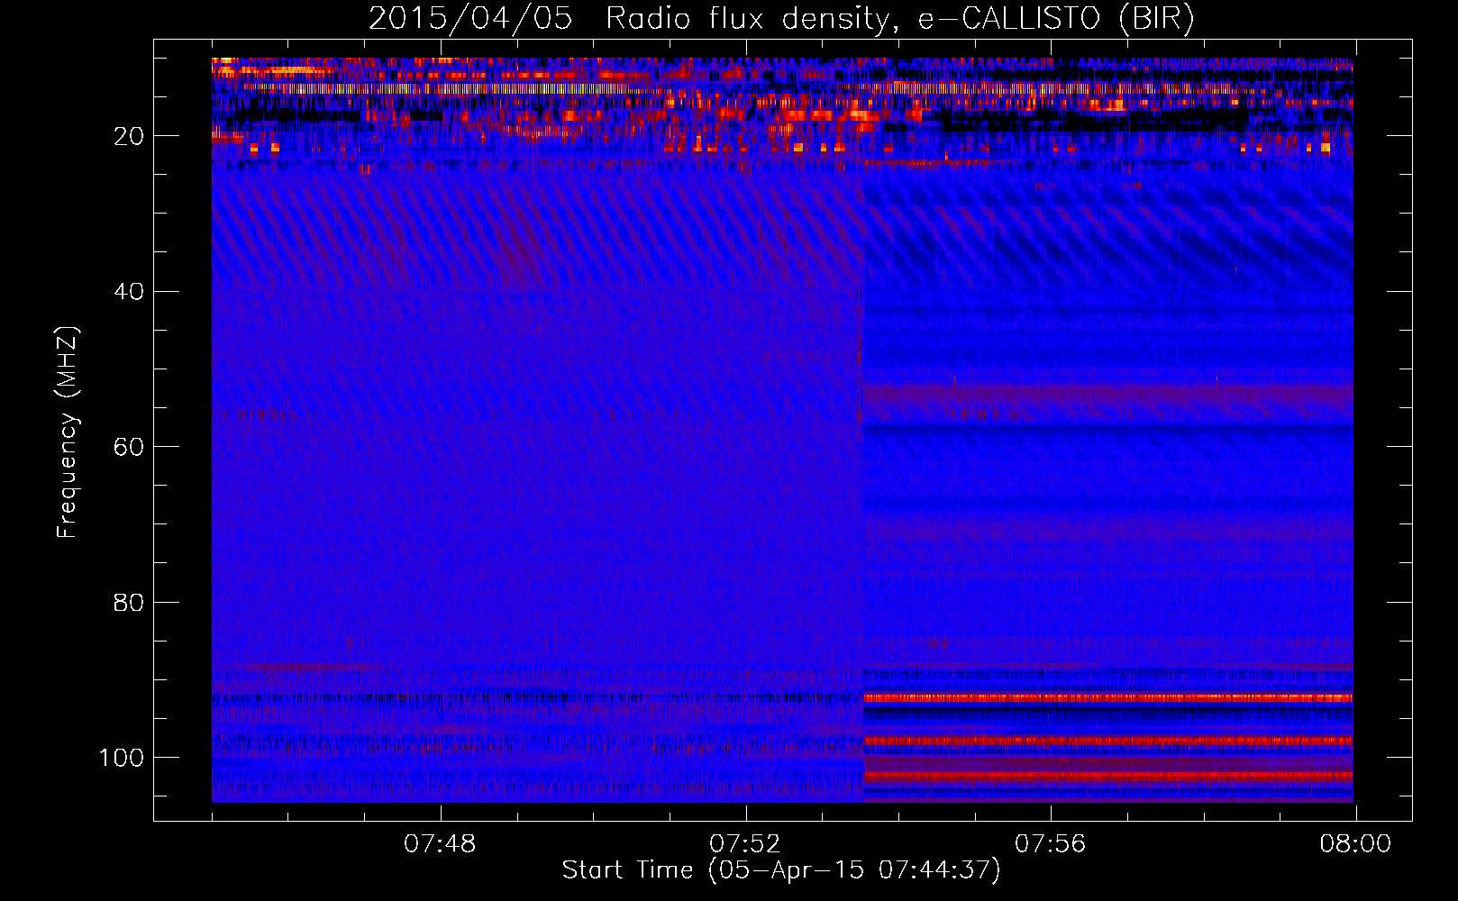Click the Start Time axis caption
1458x901 pixels.
click(x=781, y=870)
